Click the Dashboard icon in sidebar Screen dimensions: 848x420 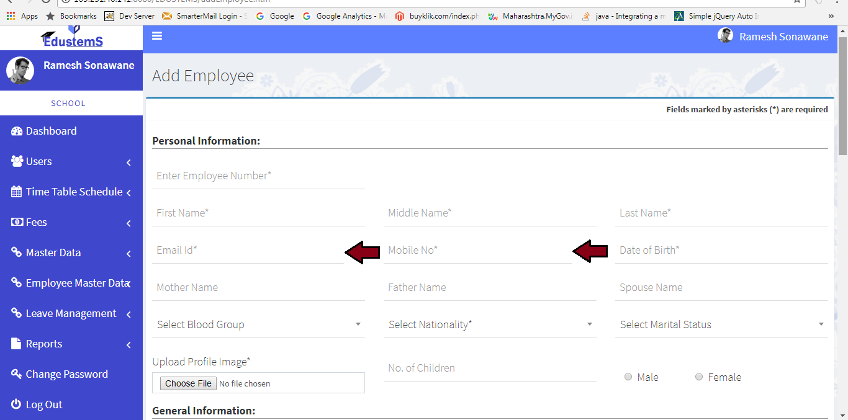click(x=17, y=131)
